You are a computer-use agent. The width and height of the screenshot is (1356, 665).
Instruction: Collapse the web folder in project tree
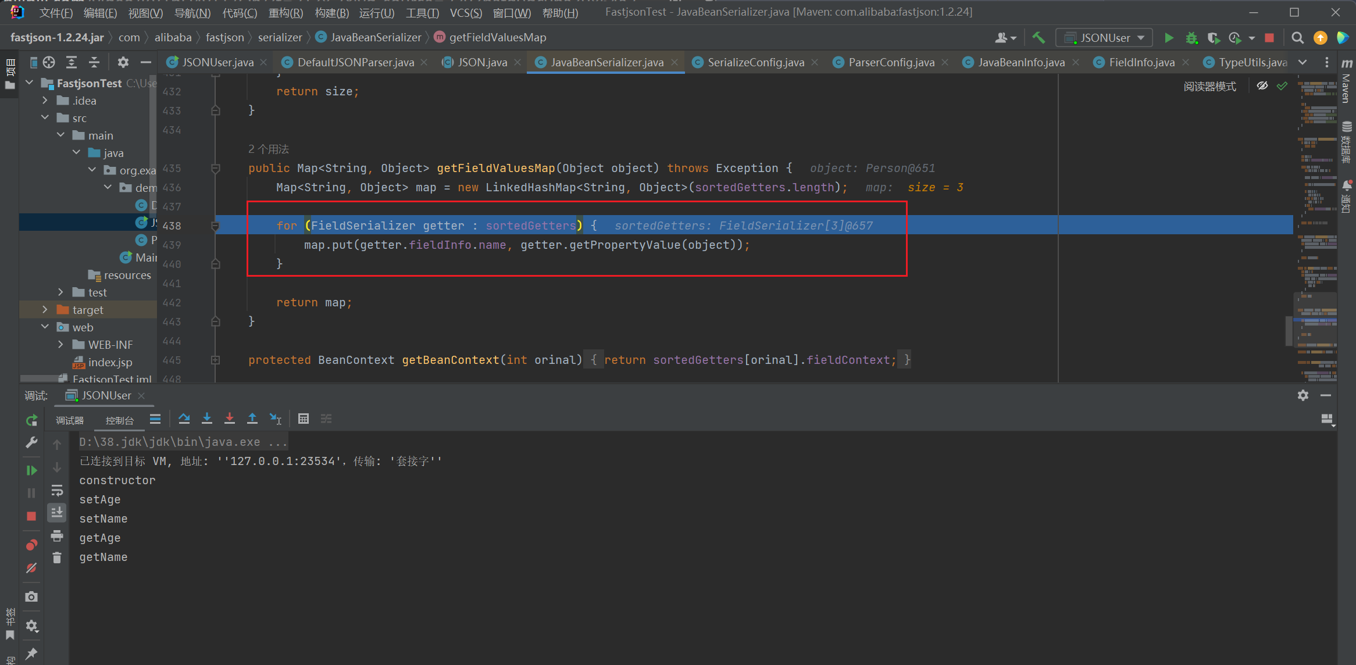coord(45,327)
